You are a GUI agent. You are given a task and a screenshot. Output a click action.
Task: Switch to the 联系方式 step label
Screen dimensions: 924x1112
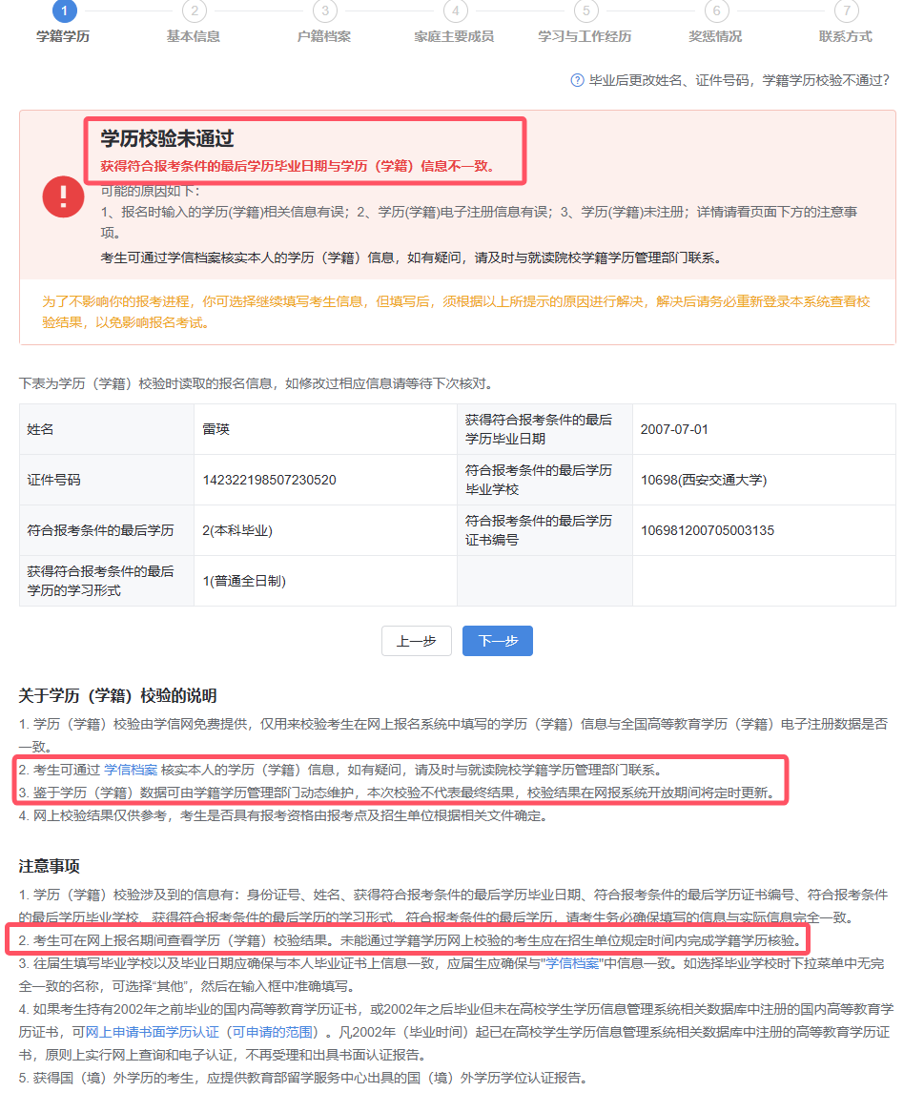[x=845, y=36]
